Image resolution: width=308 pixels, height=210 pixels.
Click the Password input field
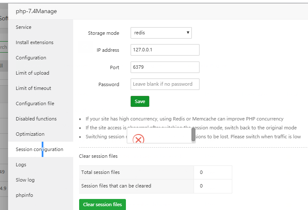tap(165, 84)
